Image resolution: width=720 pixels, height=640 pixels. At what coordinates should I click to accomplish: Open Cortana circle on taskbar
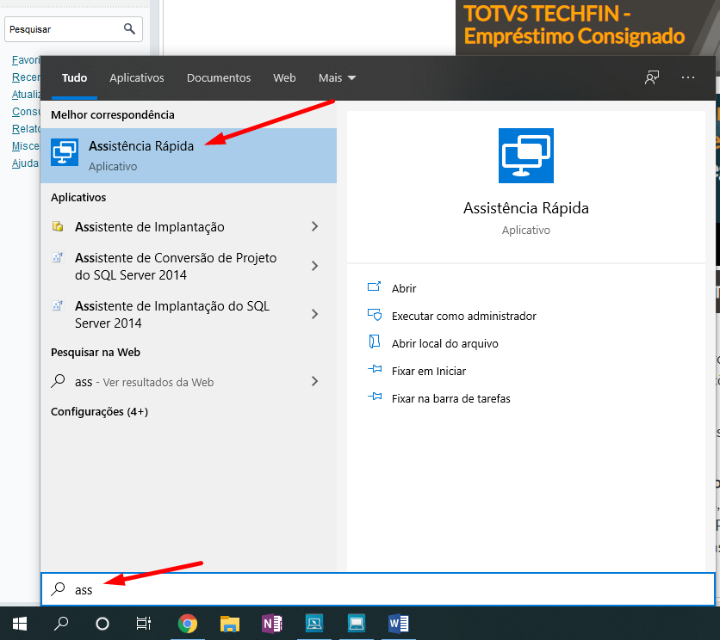point(102,624)
